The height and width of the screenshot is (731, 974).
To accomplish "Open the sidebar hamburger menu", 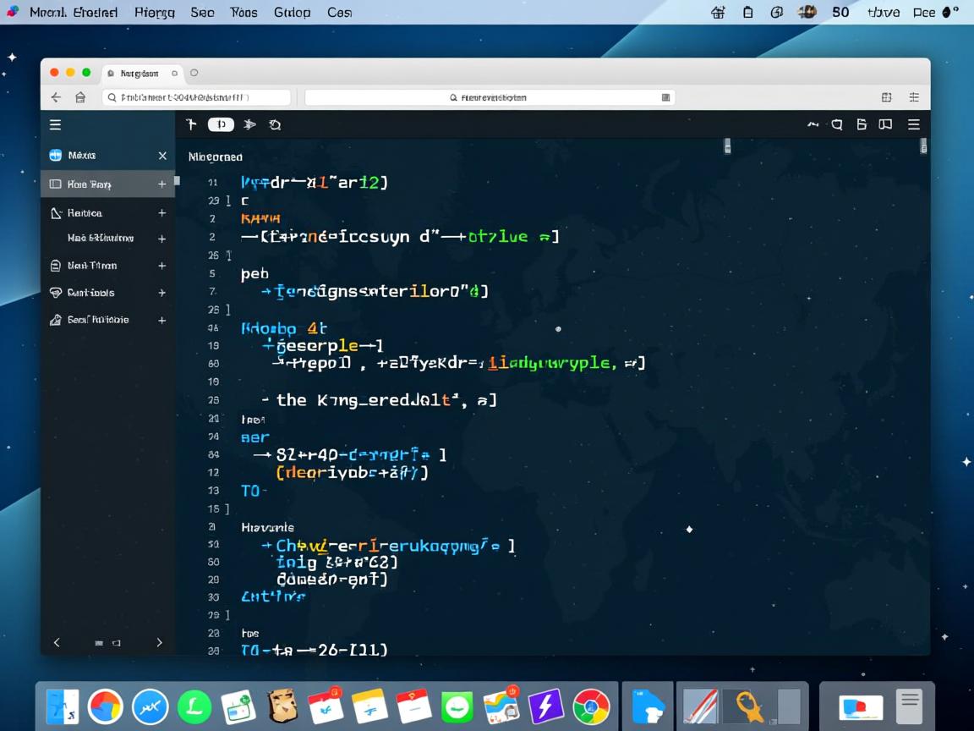I will point(55,124).
